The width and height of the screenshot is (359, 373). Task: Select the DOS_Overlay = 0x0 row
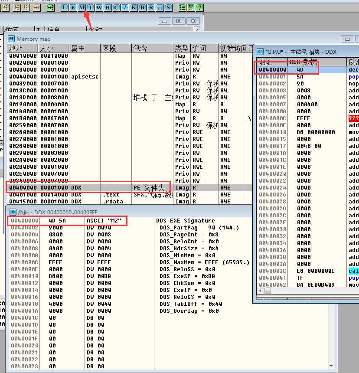pos(168,311)
